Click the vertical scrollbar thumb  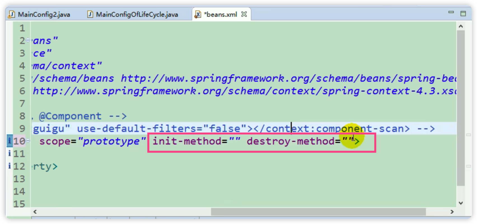(x=461, y=108)
